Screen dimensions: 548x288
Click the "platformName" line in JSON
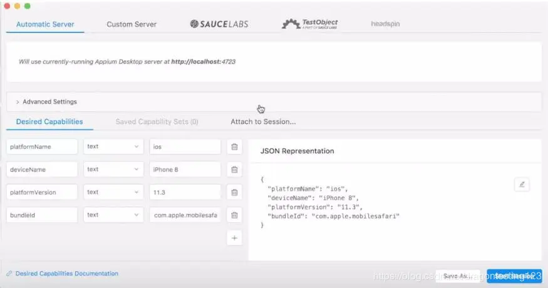[308, 188]
